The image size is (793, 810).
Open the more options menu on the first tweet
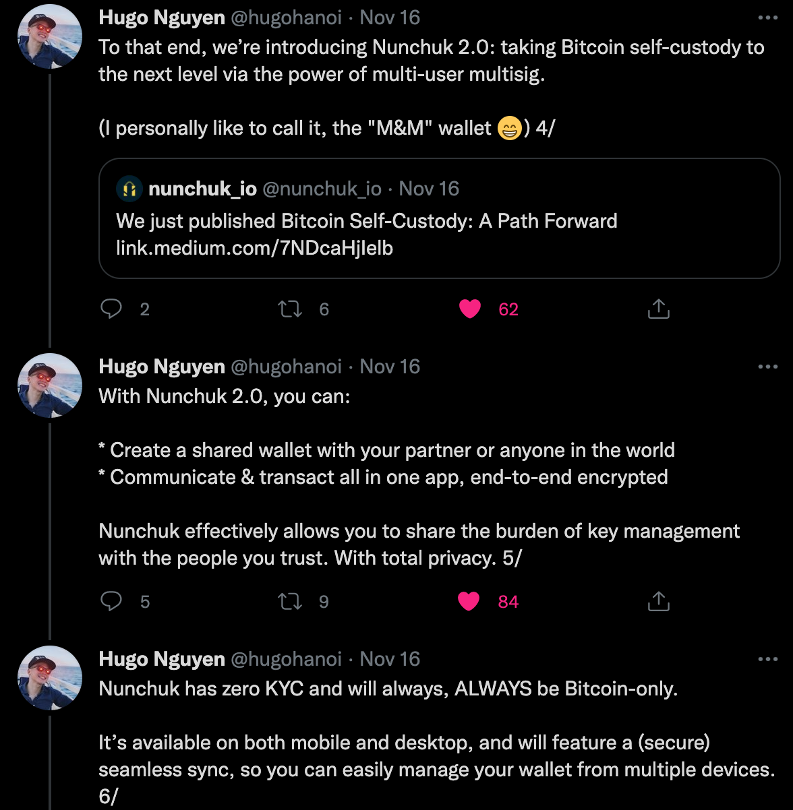point(768,19)
